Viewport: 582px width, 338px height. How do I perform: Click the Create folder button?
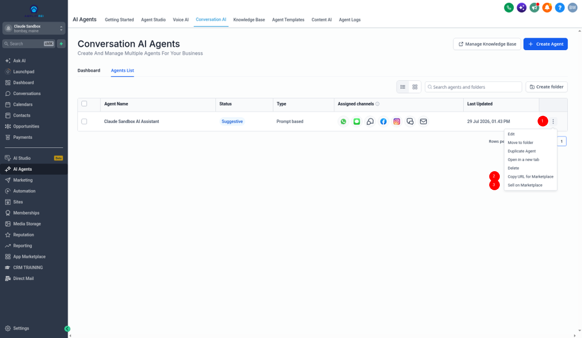pos(546,87)
